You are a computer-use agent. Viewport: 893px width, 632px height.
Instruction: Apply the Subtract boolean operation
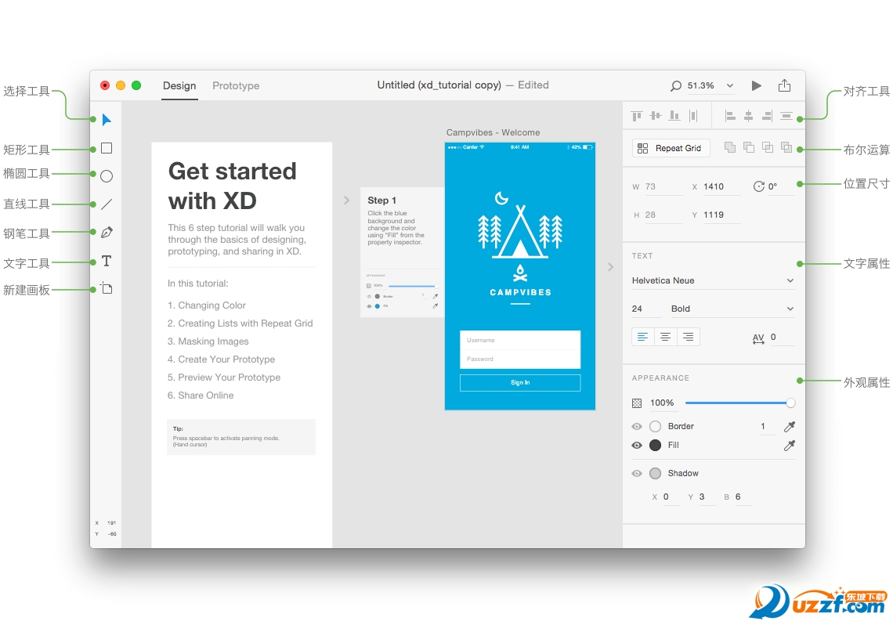(x=749, y=147)
